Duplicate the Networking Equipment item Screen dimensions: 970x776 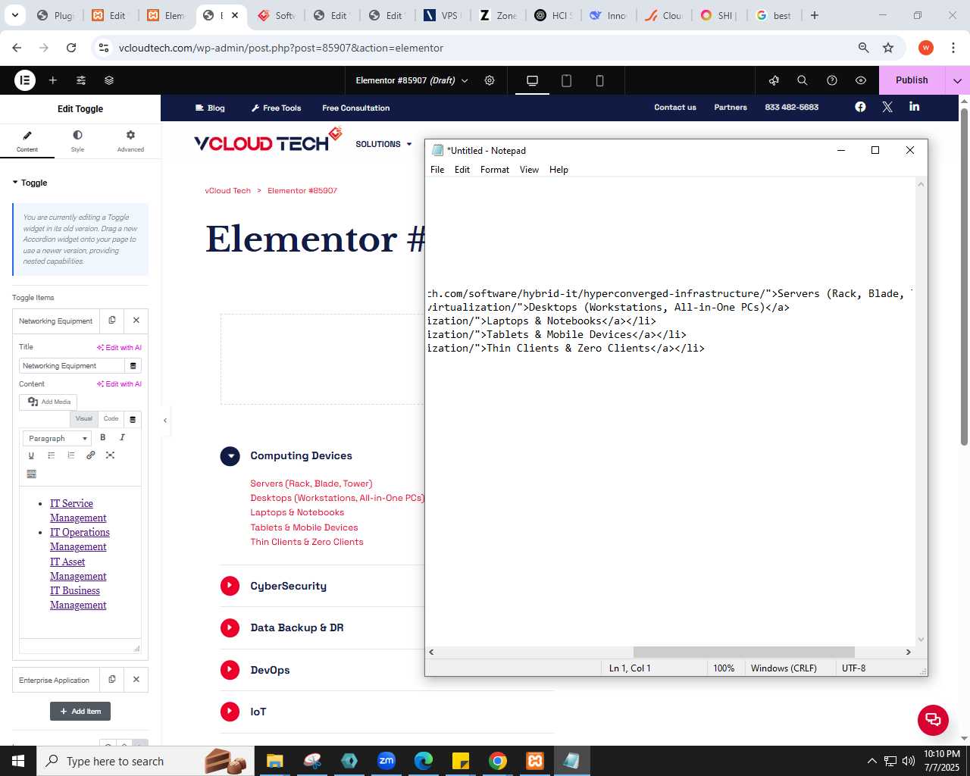pyautogui.click(x=112, y=321)
